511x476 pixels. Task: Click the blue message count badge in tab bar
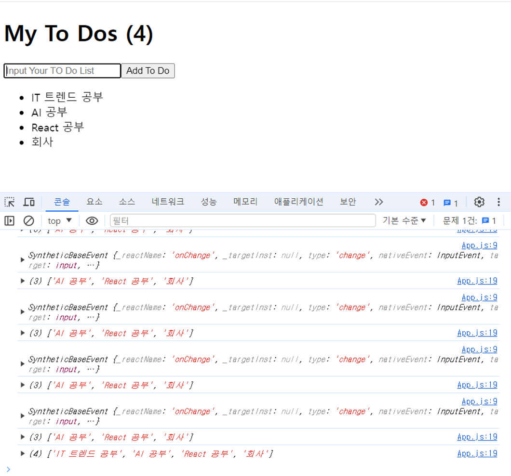click(451, 203)
